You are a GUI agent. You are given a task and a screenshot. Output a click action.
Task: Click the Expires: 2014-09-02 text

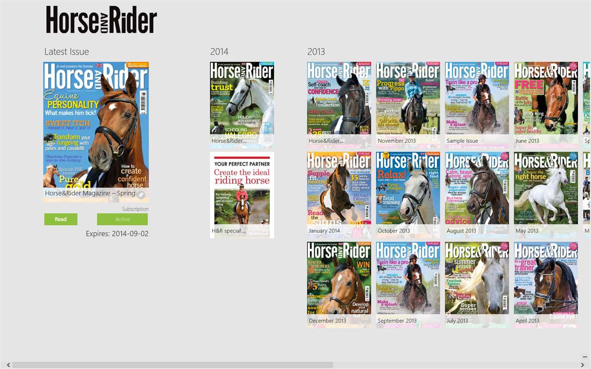117,234
